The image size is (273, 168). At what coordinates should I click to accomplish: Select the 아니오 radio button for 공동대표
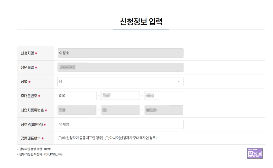pyautogui.click(x=107, y=138)
